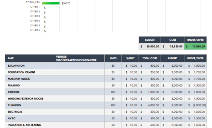Select the EXTERIOR task cell
The image size is (212, 128).
point(29,92)
